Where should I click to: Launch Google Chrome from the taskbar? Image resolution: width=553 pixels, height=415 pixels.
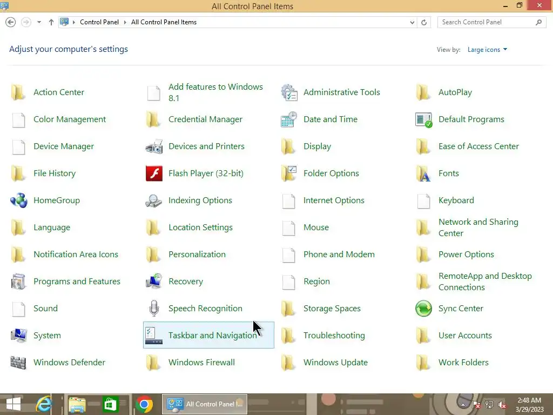(x=144, y=404)
